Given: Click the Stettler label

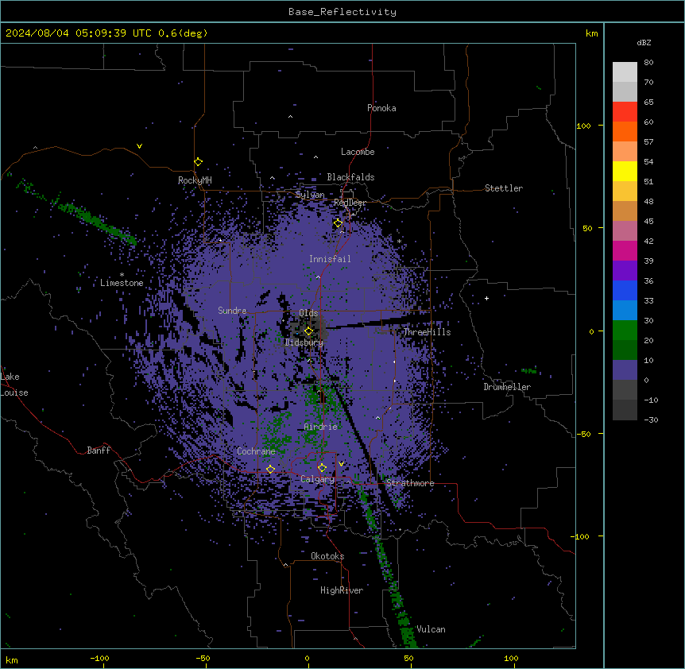Looking at the screenshot, I should [x=504, y=188].
